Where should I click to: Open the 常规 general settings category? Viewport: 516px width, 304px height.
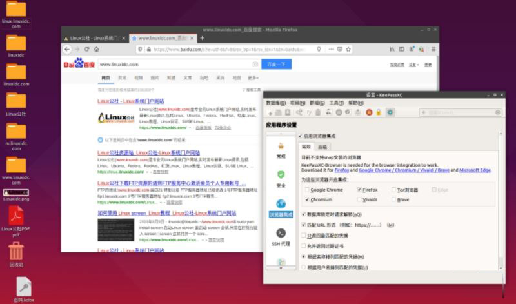(x=281, y=151)
